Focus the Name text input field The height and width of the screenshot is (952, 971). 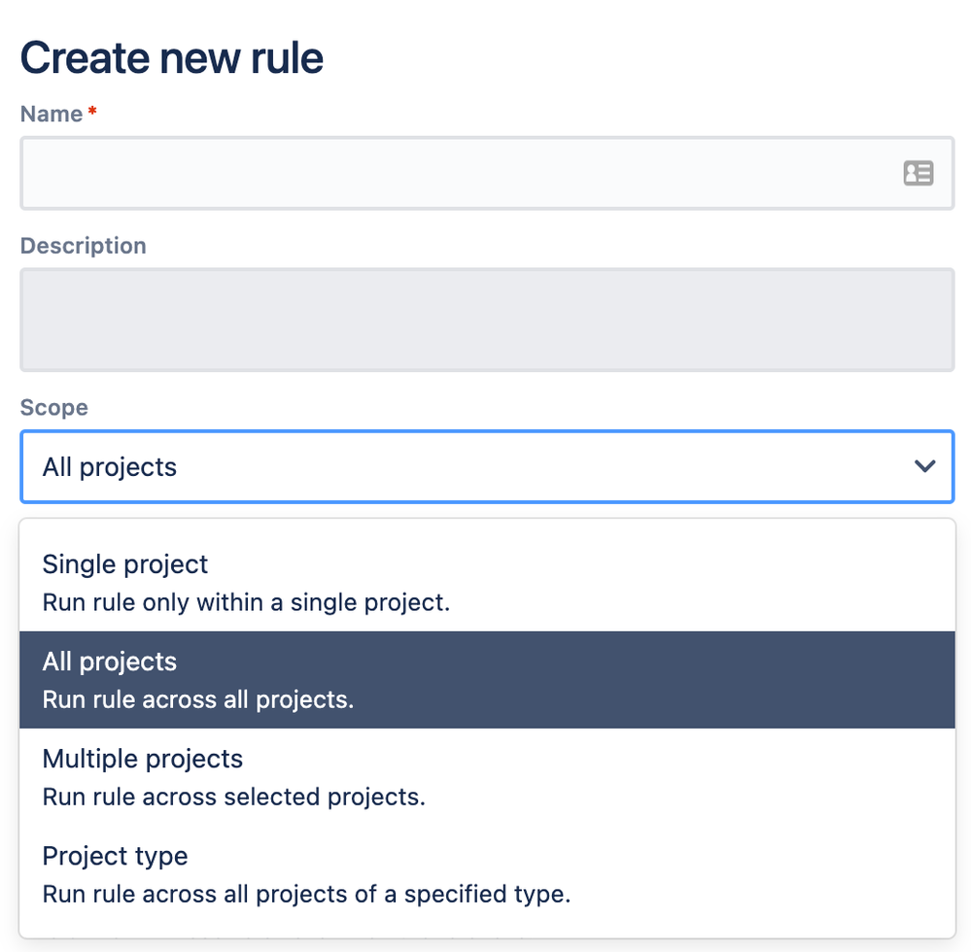(x=487, y=173)
